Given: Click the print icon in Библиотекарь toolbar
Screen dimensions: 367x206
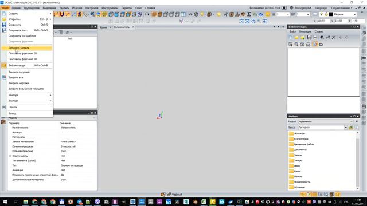Looking at the screenshot, I should pyautogui.click(x=315, y=37).
